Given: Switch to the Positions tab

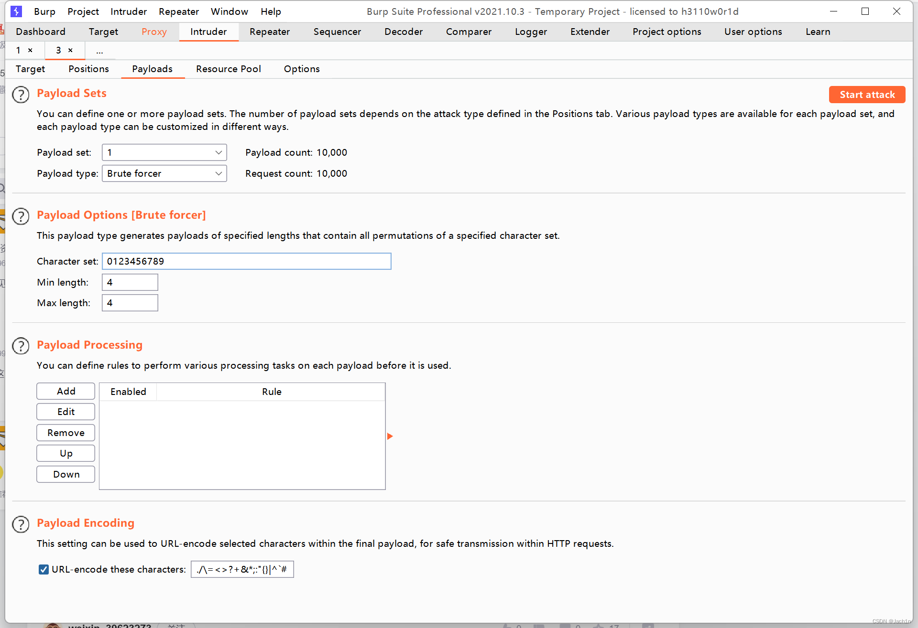Looking at the screenshot, I should coord(88,69).
